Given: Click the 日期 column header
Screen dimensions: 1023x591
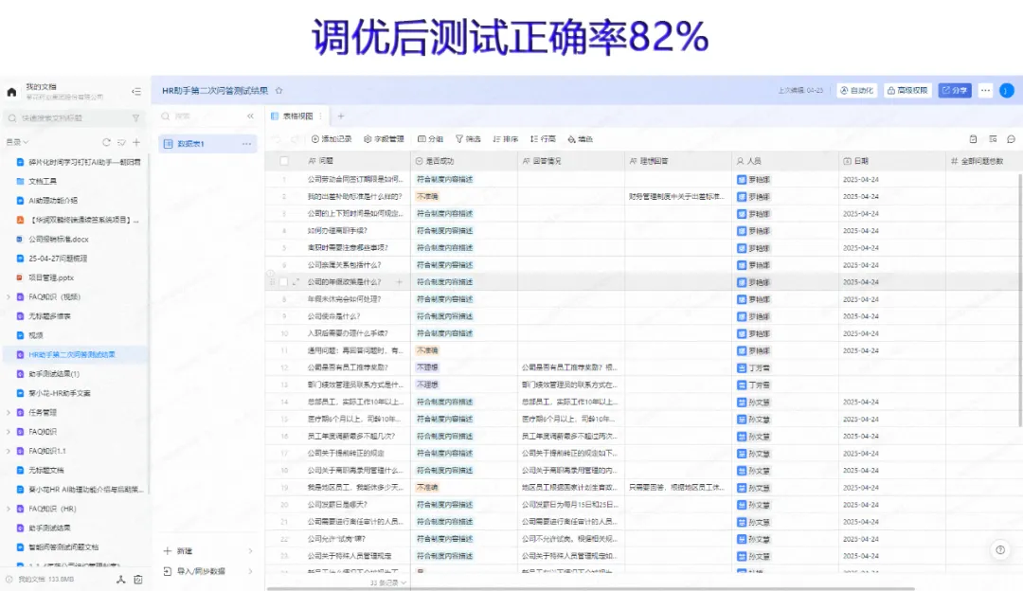Looking at the screenshot, I should click(892, 160).
